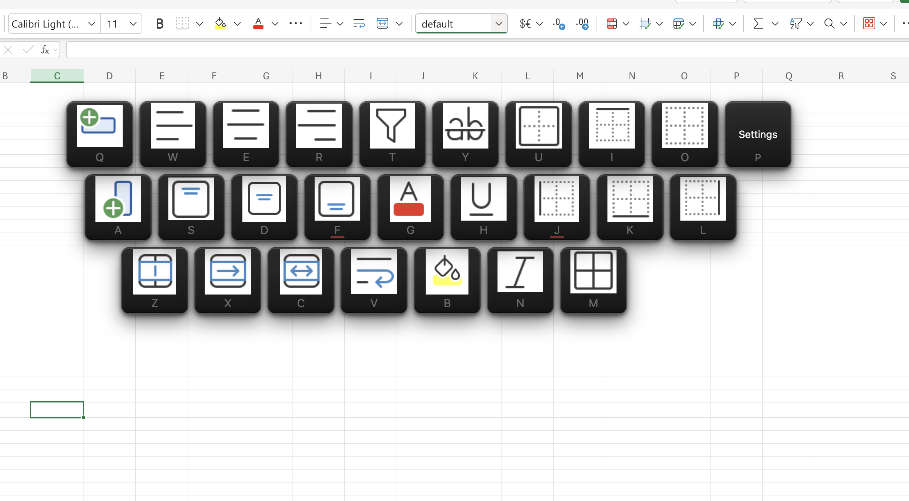Viewport: 909px width, 501px height.
Task: Expand the merge cells dropdown arrow
Action: (400, 24)
